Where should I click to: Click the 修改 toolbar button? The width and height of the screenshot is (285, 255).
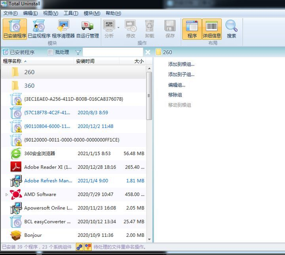pos(131,29)
